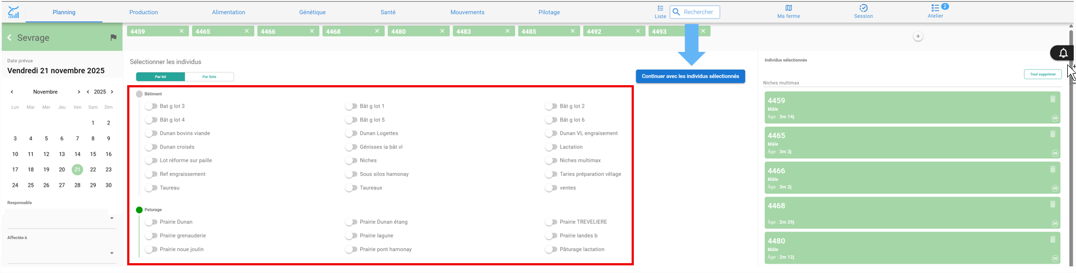The image size is (1076, 273).
Task: Go back using arrow beside Sevrage
Action: (x=9, y=38)
